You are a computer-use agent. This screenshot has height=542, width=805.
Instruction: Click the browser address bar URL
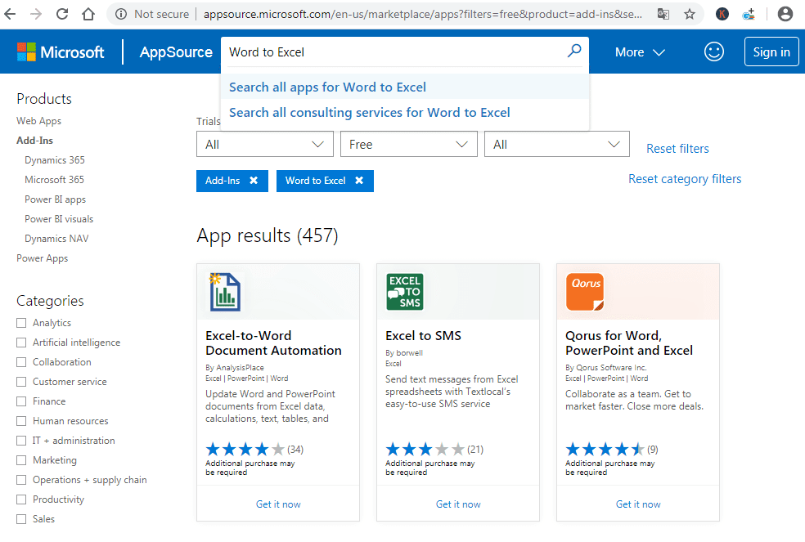(x=422, y=14)
